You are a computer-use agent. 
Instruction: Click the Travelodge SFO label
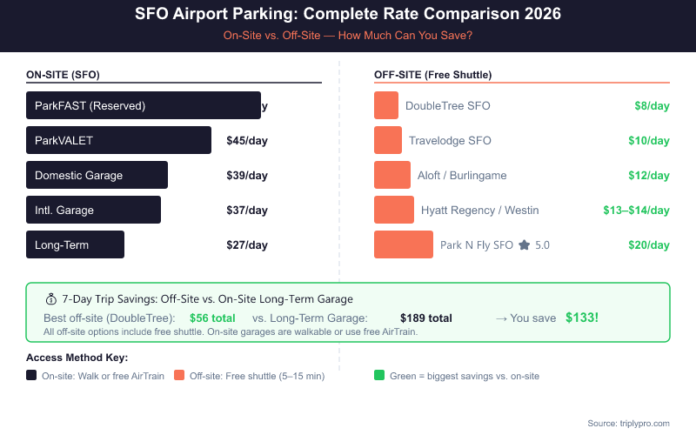(450, 141)
